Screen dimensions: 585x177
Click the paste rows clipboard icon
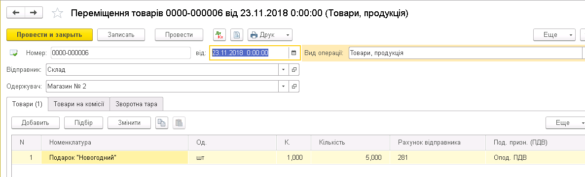(x=179, y=123)
